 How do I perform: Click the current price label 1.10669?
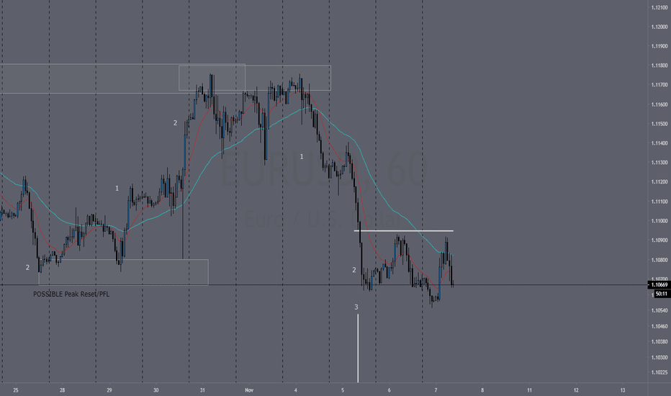pos(659,284)
